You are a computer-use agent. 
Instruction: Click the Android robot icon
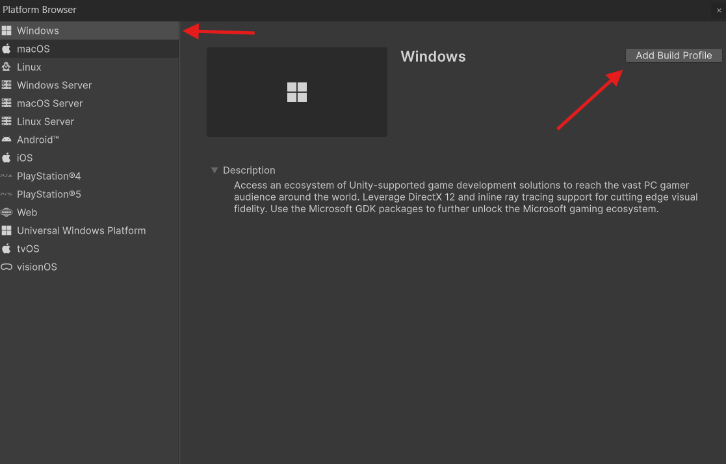pos(6,139)
